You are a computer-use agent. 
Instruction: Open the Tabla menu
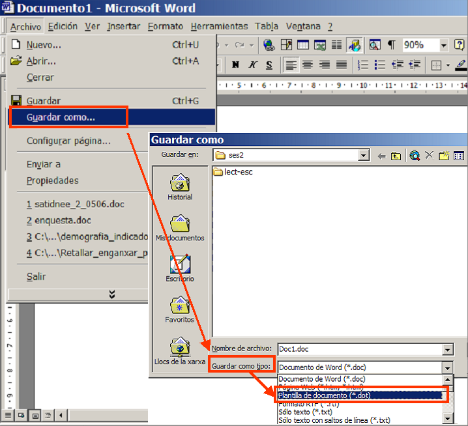(x=266, y=26)
